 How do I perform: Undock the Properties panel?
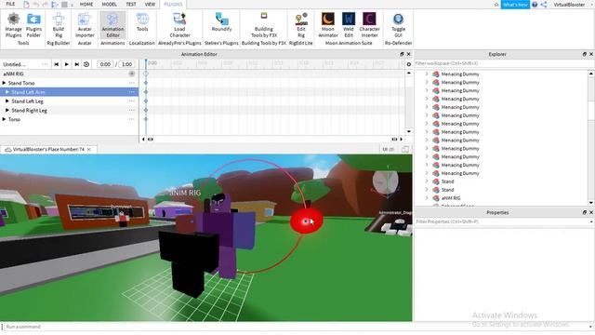[x=585, y=212]
